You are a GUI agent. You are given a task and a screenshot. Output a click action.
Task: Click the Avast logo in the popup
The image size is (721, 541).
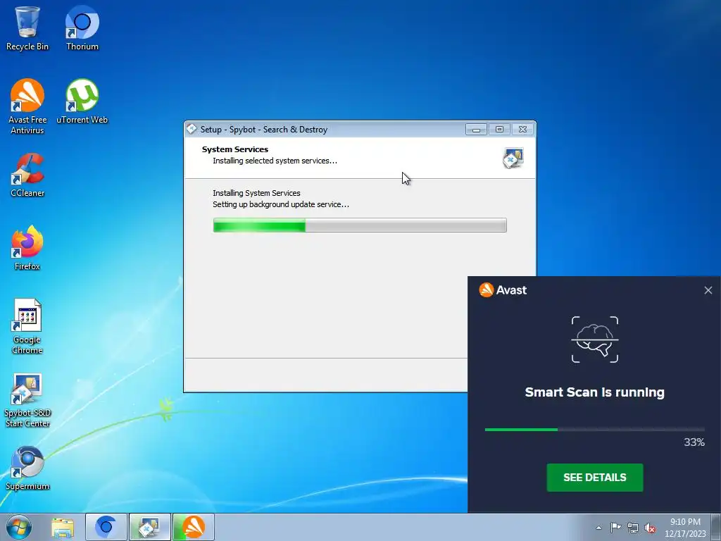pyautogui.click(x=503, y=290)
